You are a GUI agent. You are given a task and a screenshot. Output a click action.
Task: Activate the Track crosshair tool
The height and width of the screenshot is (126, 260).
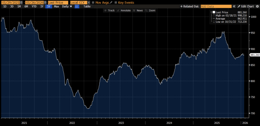[109, 10]
